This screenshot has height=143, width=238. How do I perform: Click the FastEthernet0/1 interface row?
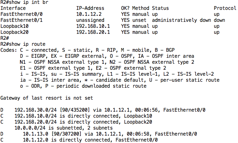(x=113, y=20)
